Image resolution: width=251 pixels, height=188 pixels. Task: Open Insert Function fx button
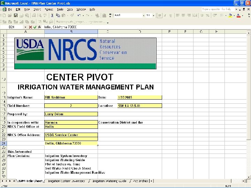[x=39, y=27]
